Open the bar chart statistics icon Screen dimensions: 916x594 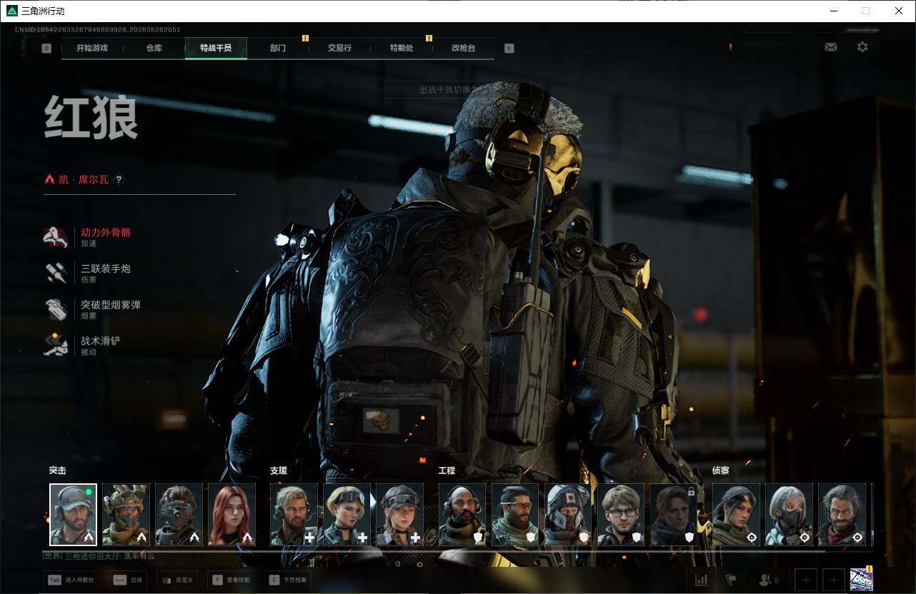[702, 580]
